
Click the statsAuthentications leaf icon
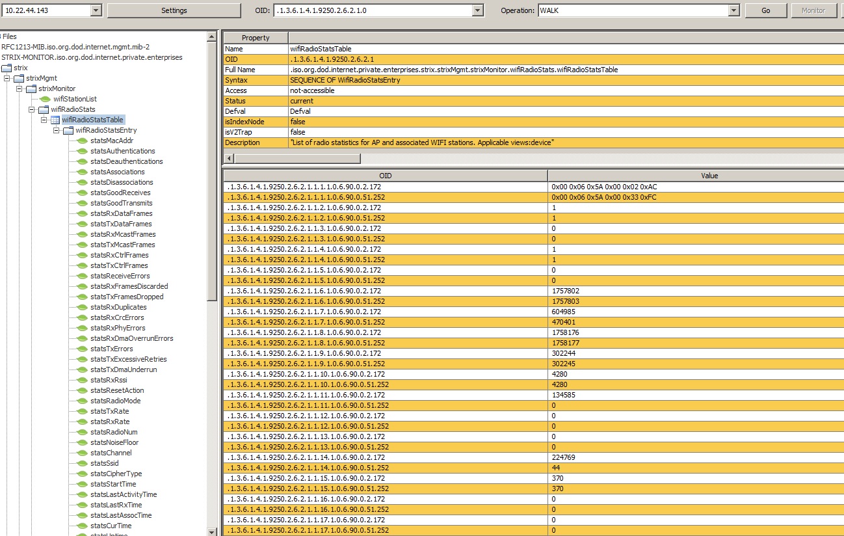[82, 151]
